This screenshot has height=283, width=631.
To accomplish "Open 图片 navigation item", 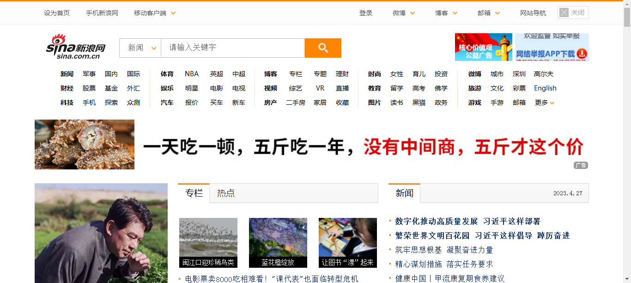I will point(375,102).
